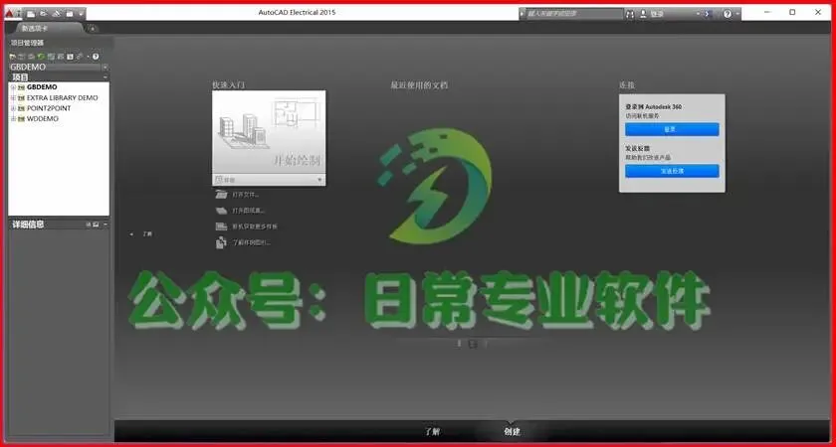Click the get more templates online link

pyautogui.click(x=255, y=226)
